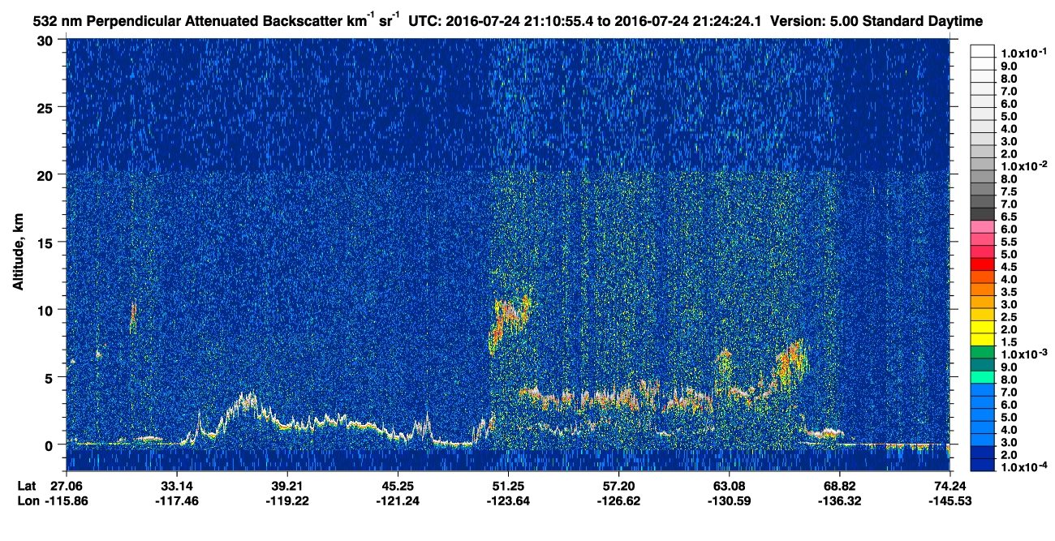Viewport: 1055px width, 541px height.
Task: Click the 'Lon' row label
Action: click(27, 501)
